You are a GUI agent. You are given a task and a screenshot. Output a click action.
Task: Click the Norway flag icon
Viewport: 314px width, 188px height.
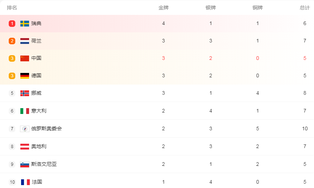[25, 93]
